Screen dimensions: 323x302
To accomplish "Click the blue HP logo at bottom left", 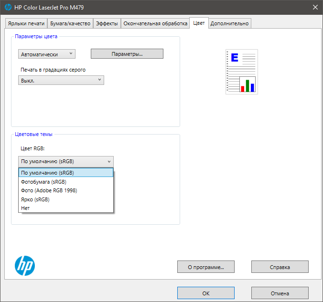I will pos(25,266).
